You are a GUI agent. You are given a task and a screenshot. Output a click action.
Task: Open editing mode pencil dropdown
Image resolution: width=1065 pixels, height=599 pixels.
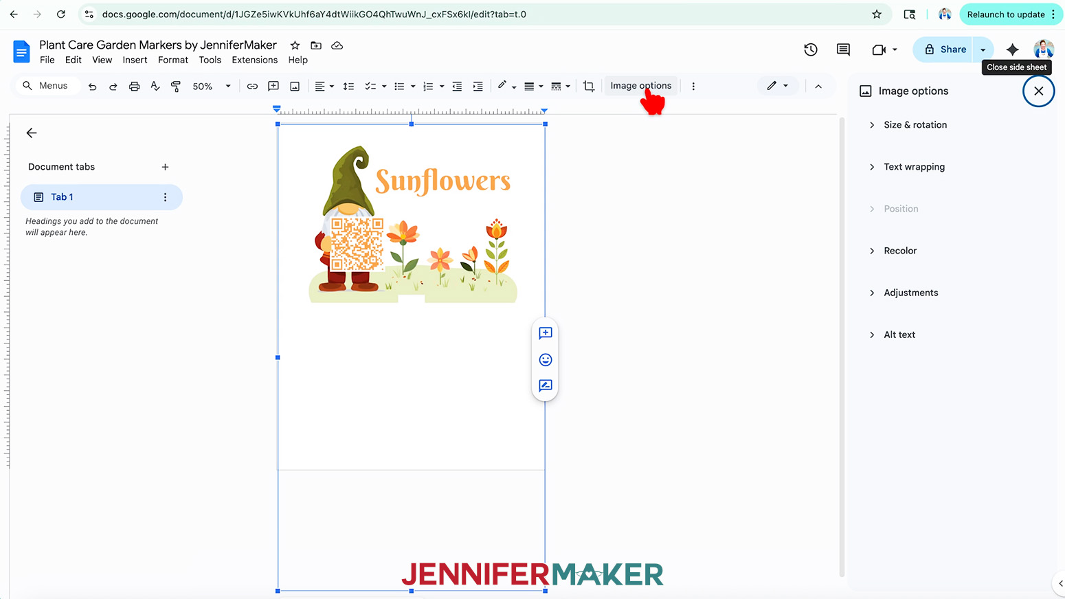(778, 86)
